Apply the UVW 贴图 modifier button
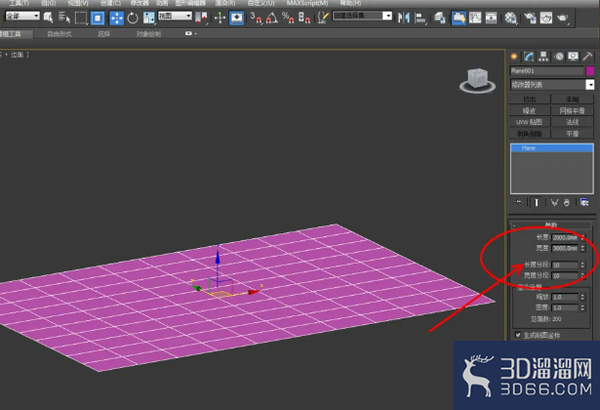 pos(530,122)
